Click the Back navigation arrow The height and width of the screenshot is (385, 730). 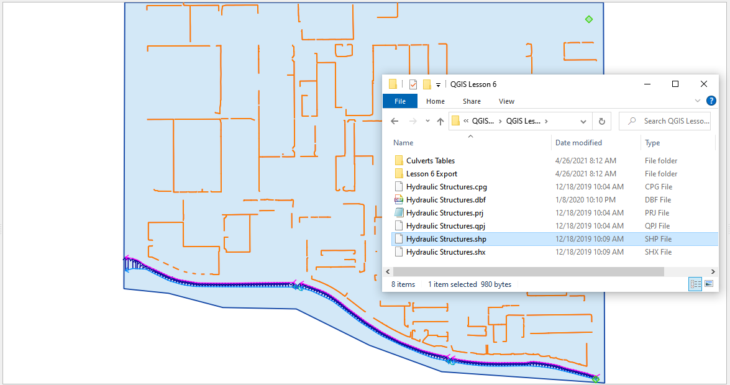(395, 121)
